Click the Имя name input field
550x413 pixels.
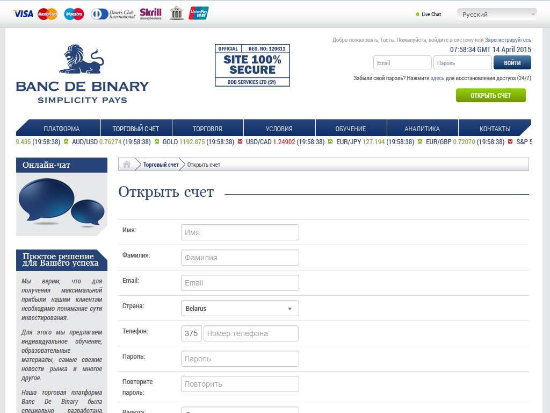pos(240,232)
